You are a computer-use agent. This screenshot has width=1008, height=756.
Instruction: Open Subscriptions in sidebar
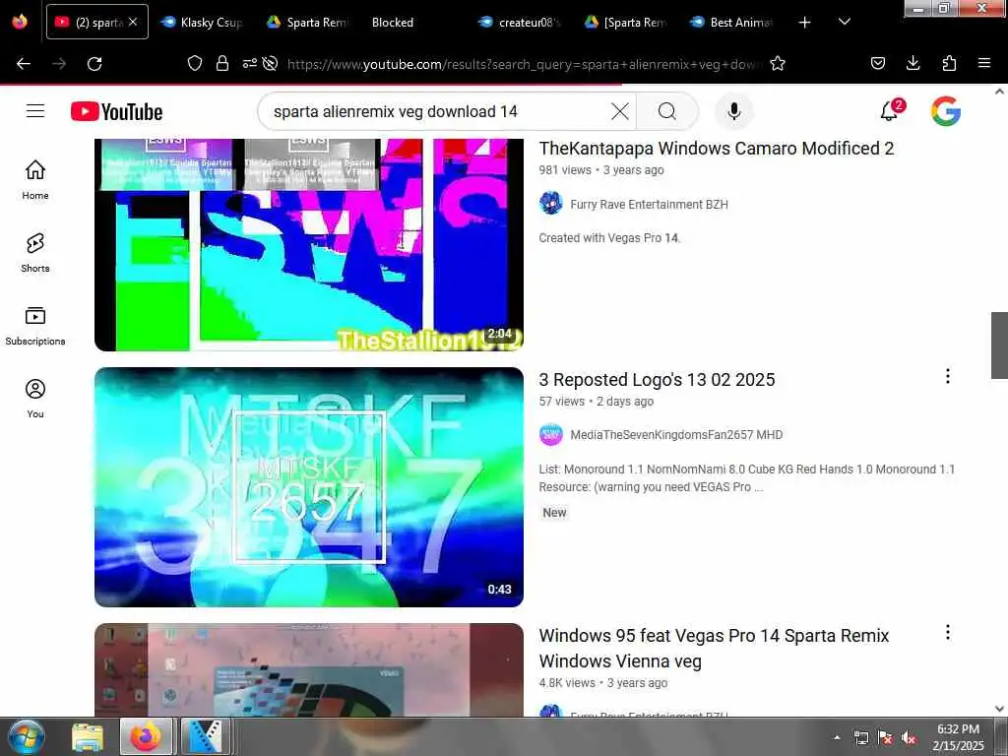pos(35,325)
